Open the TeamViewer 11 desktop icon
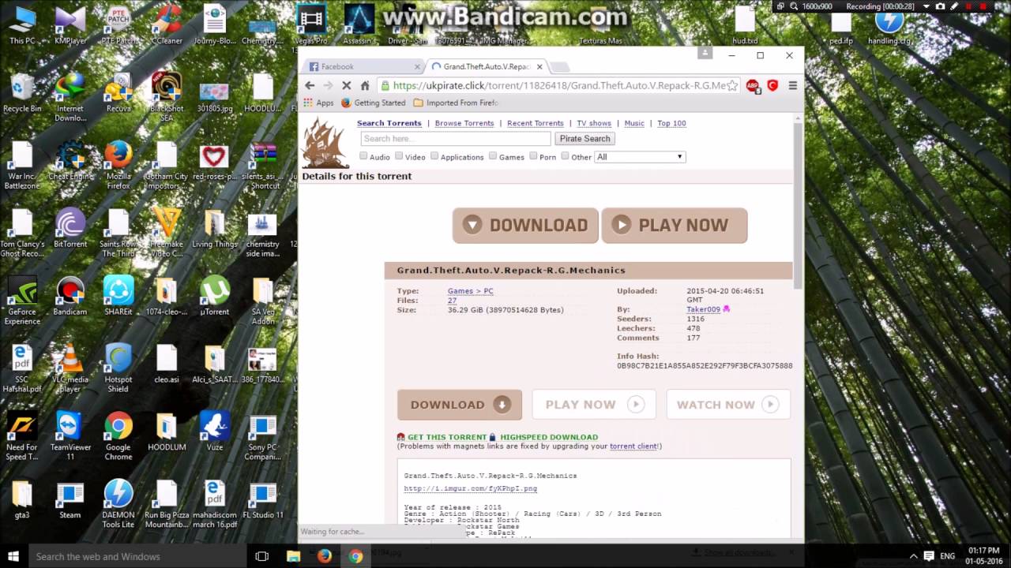The height and width of the screenshot is (568, 1011). point(70,436)
